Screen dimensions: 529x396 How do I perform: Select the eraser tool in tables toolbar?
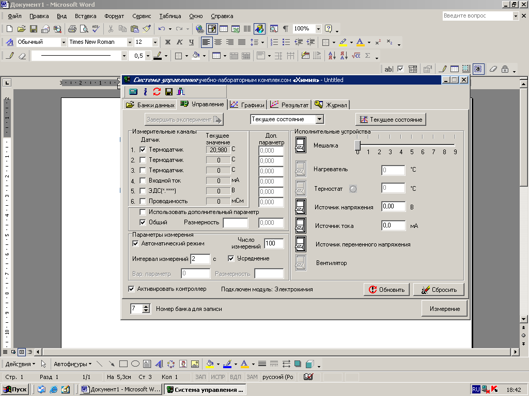click(22, 56)
